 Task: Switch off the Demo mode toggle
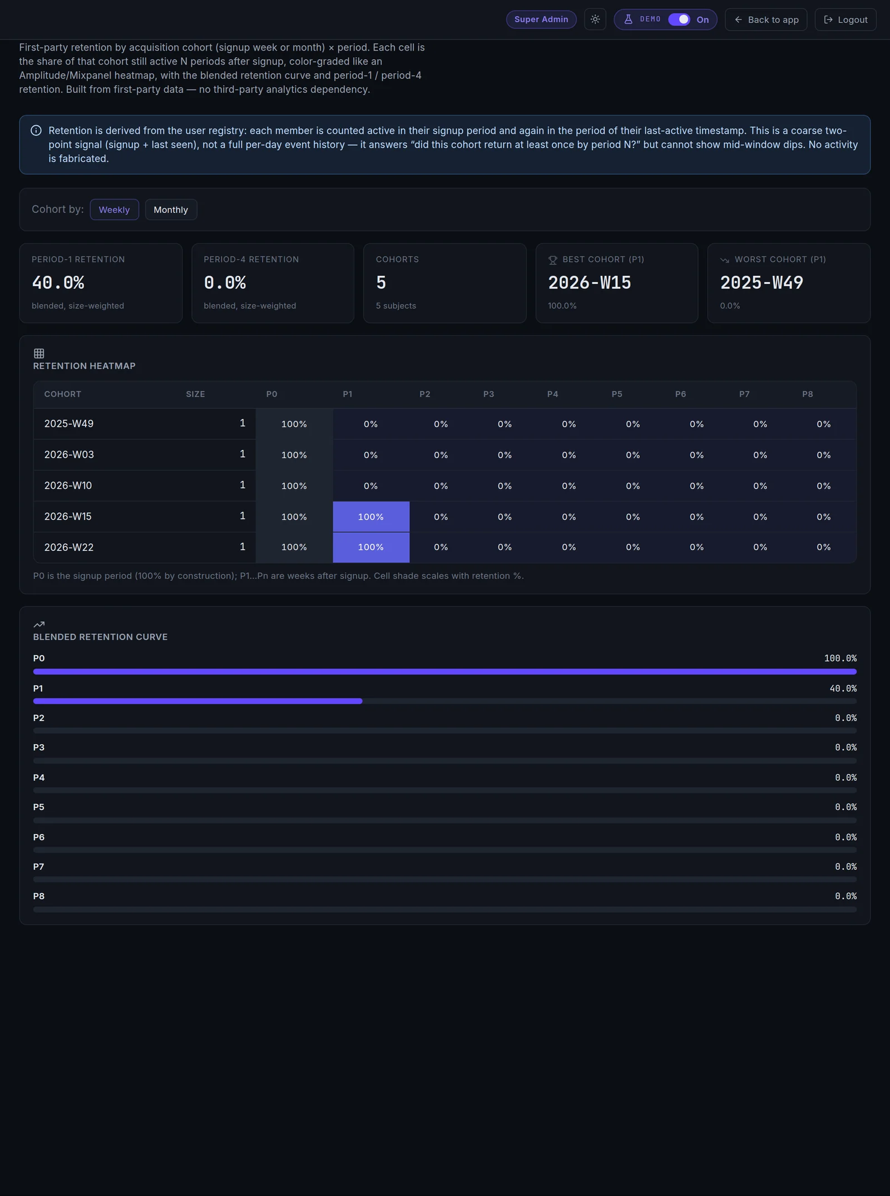click(679, 19)
